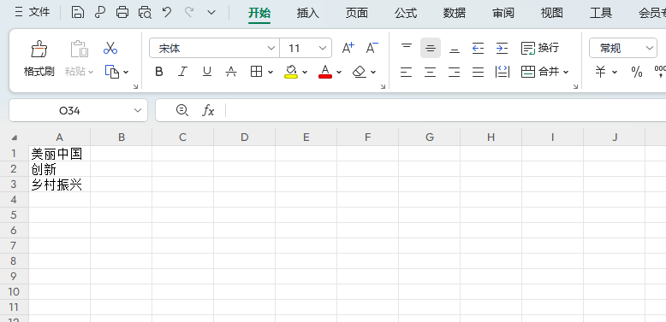This screenshot has height=322, width=666.
Task: Click the fx insert function icon
Action: pos(208,111)
